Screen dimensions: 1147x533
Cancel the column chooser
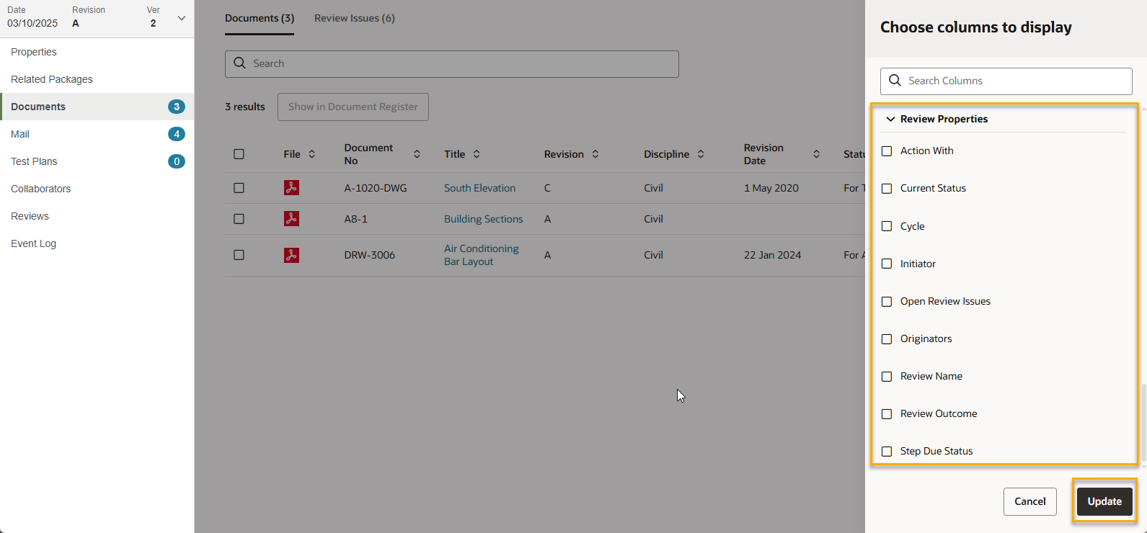[1029, 501]
